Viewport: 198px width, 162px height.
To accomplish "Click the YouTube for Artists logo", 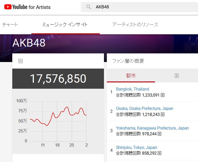I will pyautogui.click(x=27, y=7).
